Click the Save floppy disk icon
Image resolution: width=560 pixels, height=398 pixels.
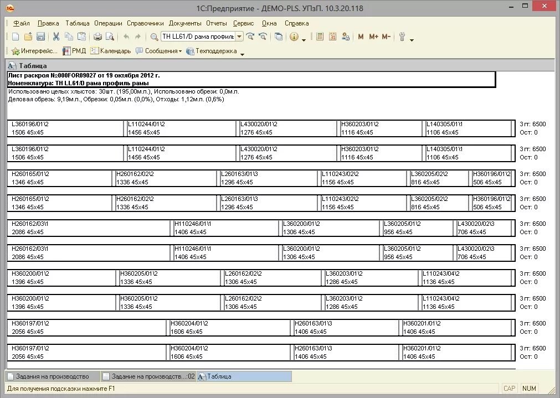tap(41, 37)
